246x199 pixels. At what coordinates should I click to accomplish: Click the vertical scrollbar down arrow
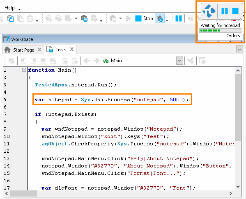point(238,186)
